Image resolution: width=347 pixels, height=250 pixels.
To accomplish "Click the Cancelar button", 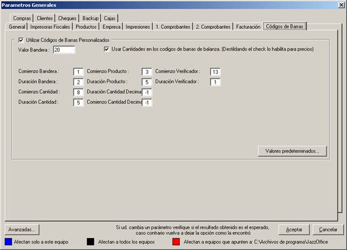I will [x=328, y=229].
